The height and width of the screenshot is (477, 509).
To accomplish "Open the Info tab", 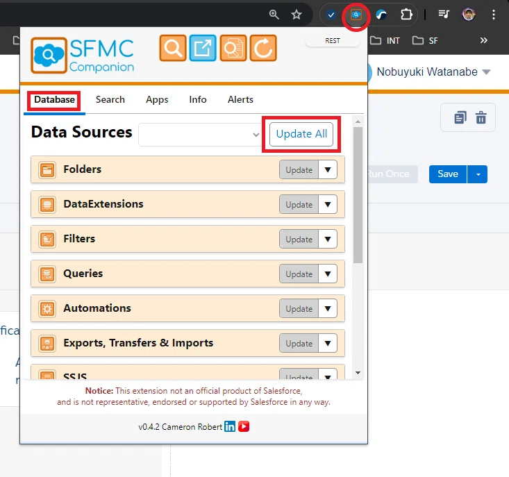I will tap(198, 99).
